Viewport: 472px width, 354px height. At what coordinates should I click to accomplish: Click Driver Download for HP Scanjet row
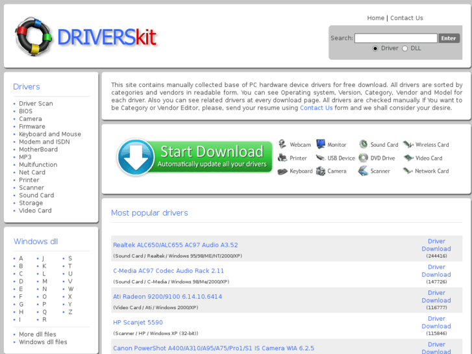[x=436, y=322]
